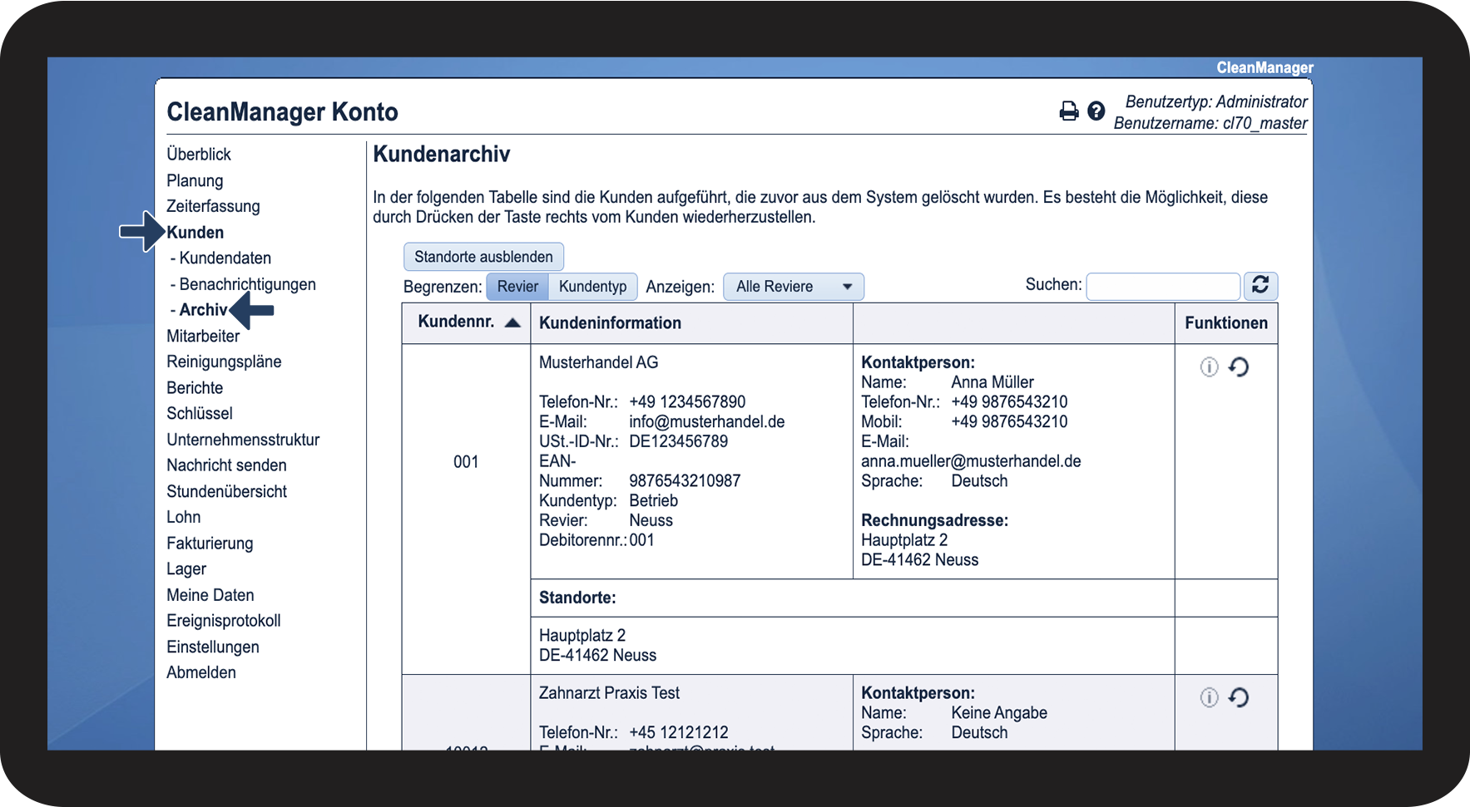
Task: Open Planung menu item
Action: tap(195, 180)
